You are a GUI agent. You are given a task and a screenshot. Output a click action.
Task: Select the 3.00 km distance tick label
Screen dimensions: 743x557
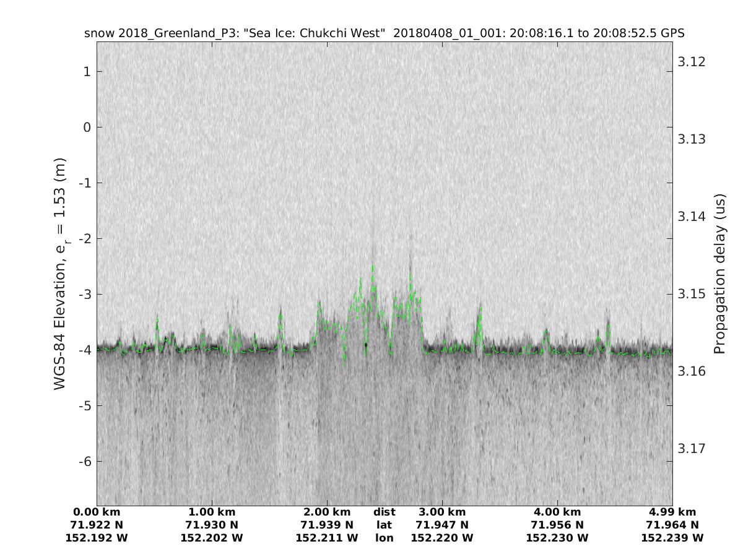442,512
